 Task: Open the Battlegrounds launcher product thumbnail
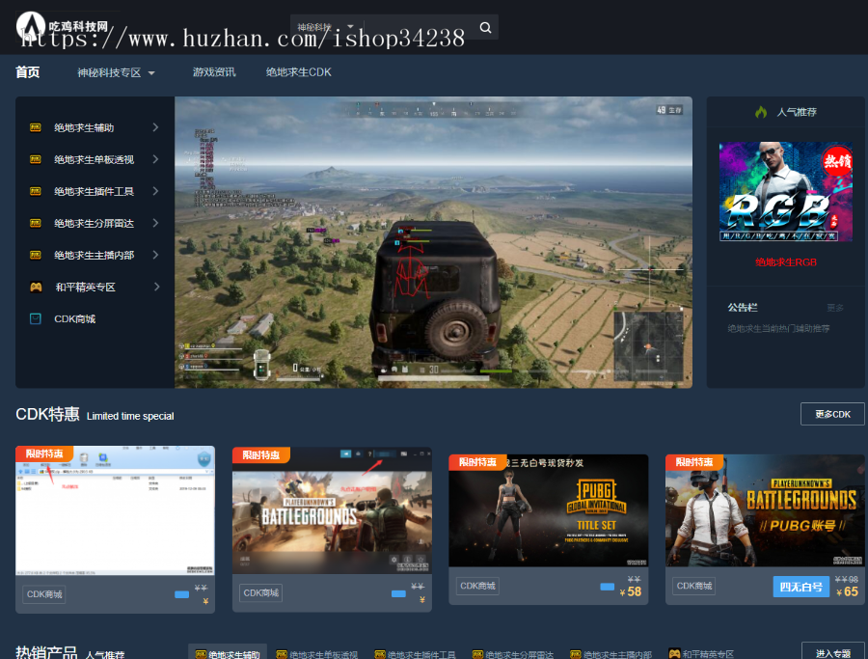point(332,510)
